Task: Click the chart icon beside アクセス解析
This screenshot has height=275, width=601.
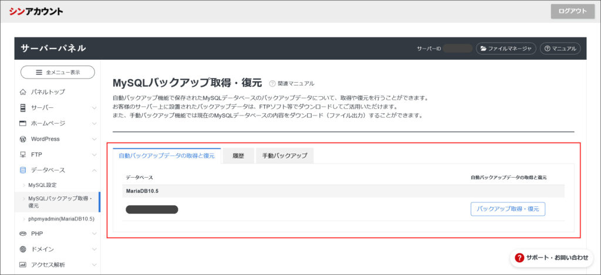Action: pyautogui.click(x=23, y=264)
